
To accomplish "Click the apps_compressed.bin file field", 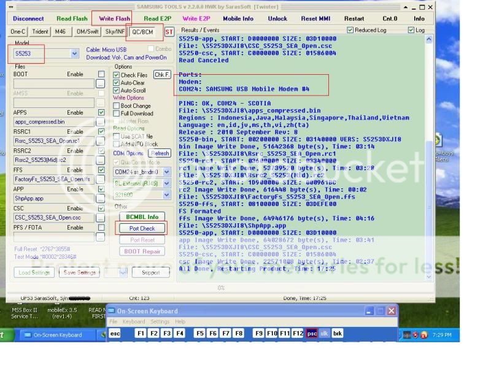I will 53,122.
